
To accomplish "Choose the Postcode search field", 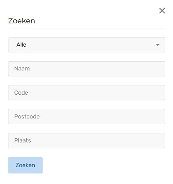I will [x=86, y=117].
